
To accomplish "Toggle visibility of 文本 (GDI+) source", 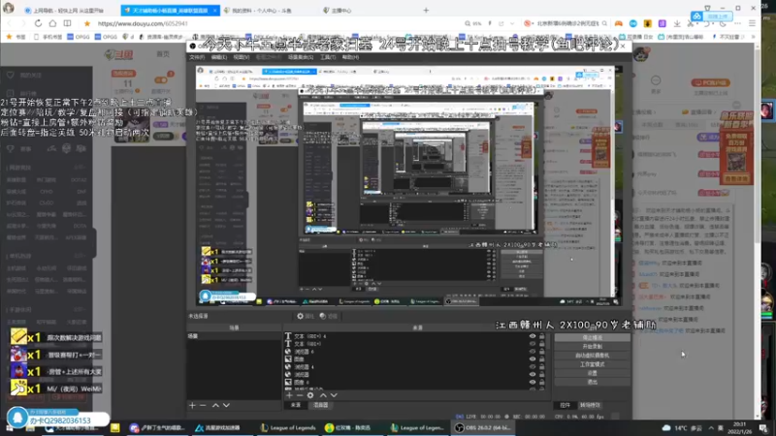I will coord(533,344).
